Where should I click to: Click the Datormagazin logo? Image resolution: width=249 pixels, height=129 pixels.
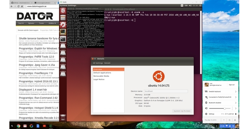[35, 16]
